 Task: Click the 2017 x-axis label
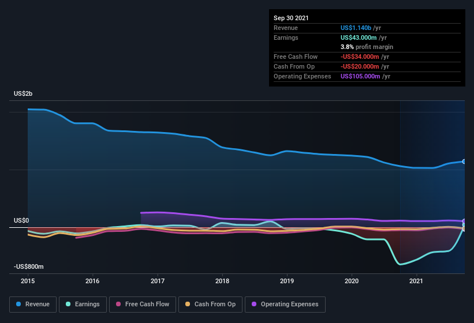click(x=158, y=281)
